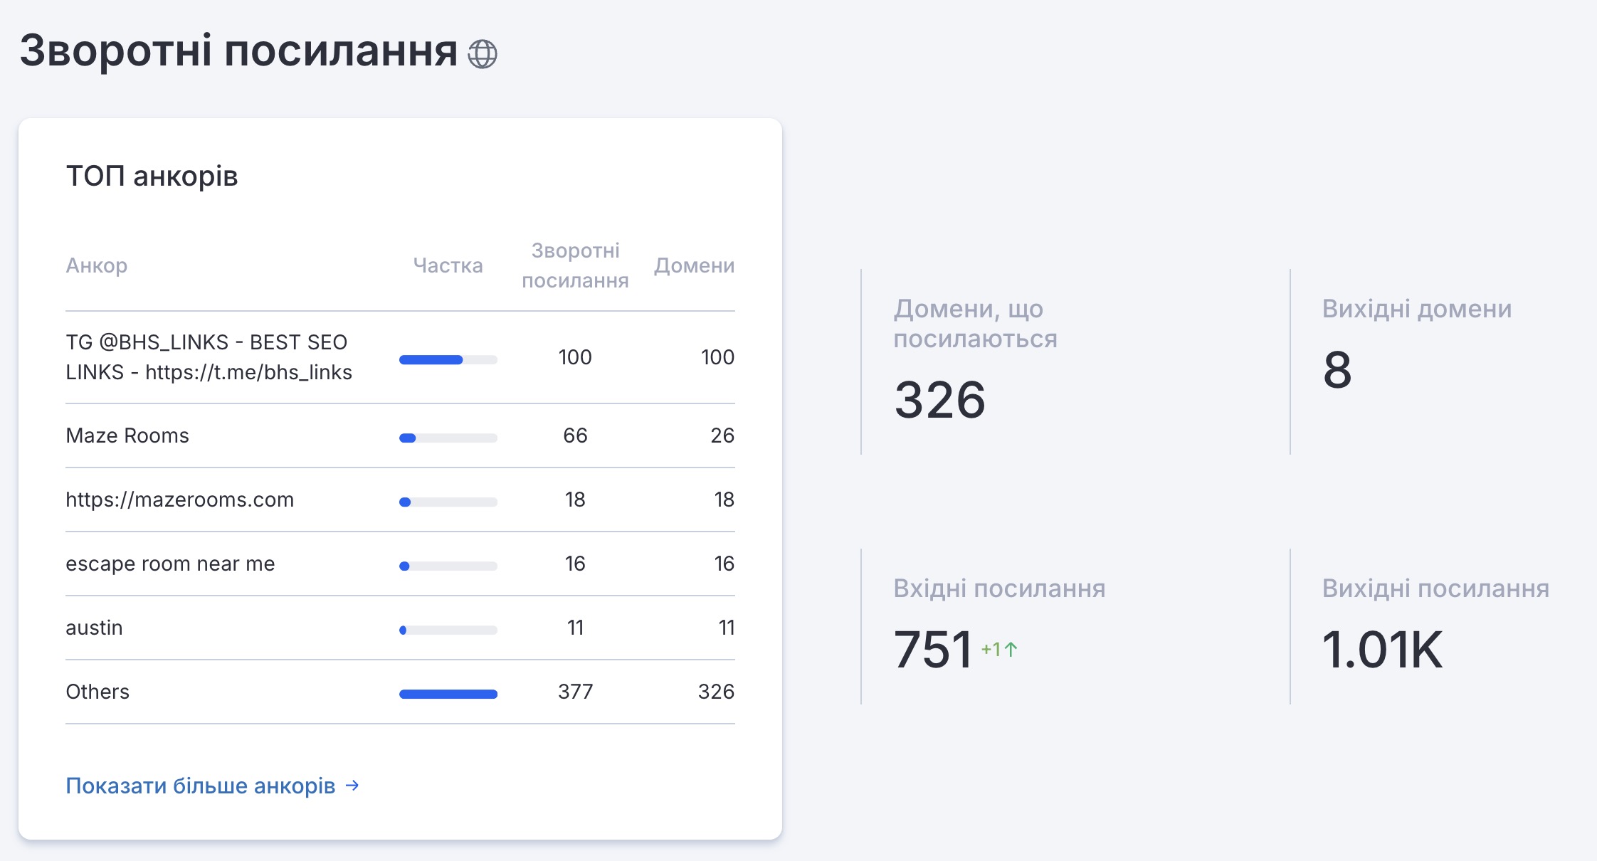Click the 'Частка' column header

coord(448,265)
